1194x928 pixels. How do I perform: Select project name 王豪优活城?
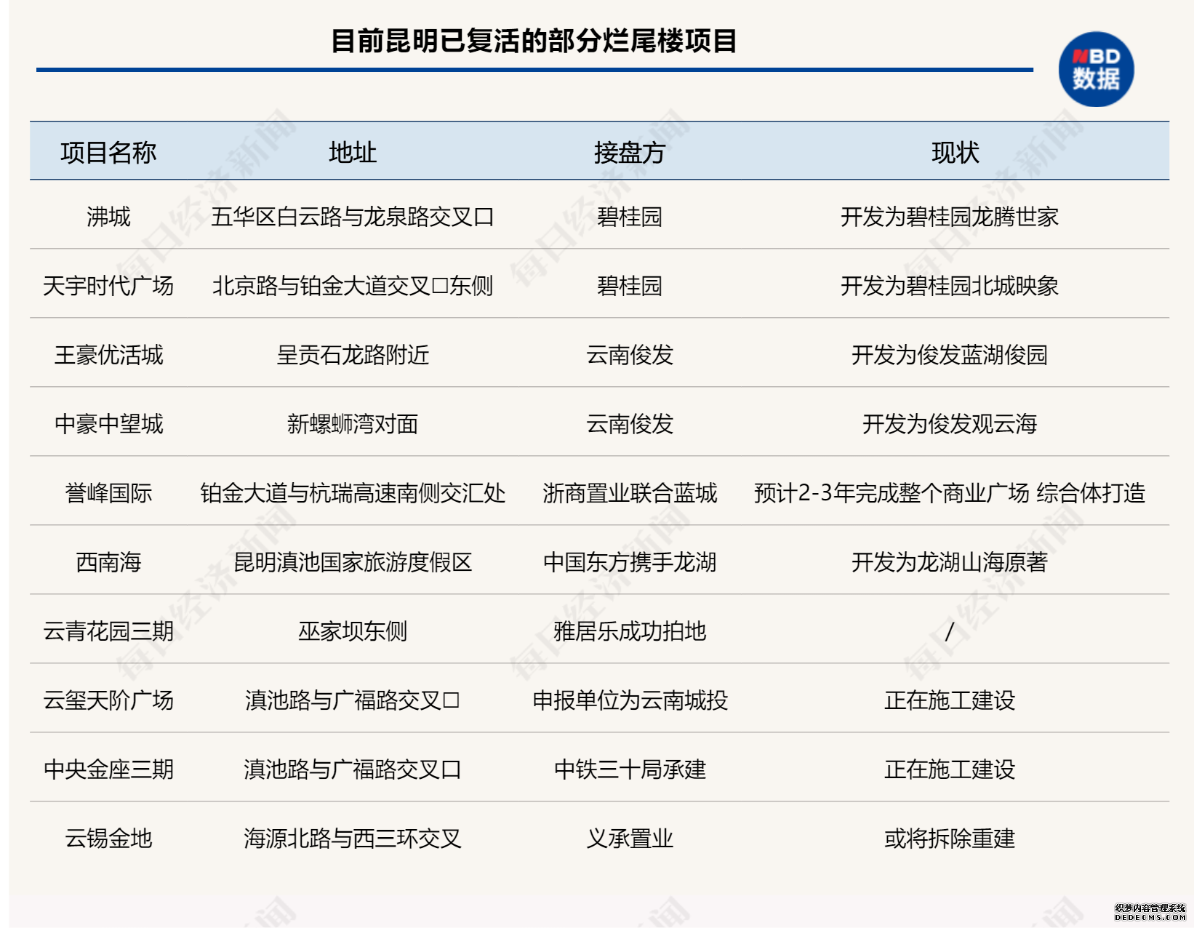tap(108, 355)
